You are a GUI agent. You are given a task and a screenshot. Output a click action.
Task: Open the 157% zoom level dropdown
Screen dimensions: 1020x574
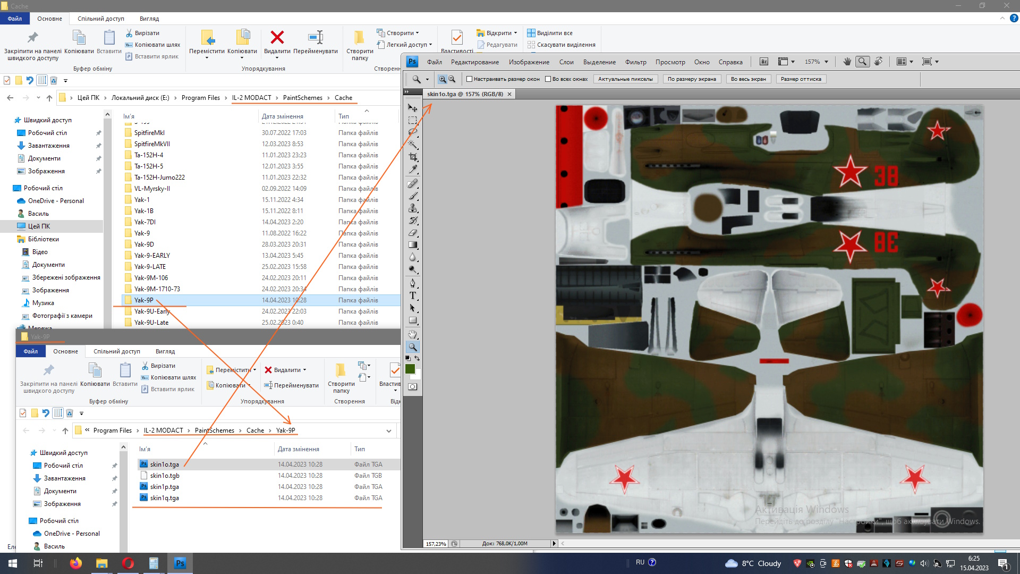(826, 62)
